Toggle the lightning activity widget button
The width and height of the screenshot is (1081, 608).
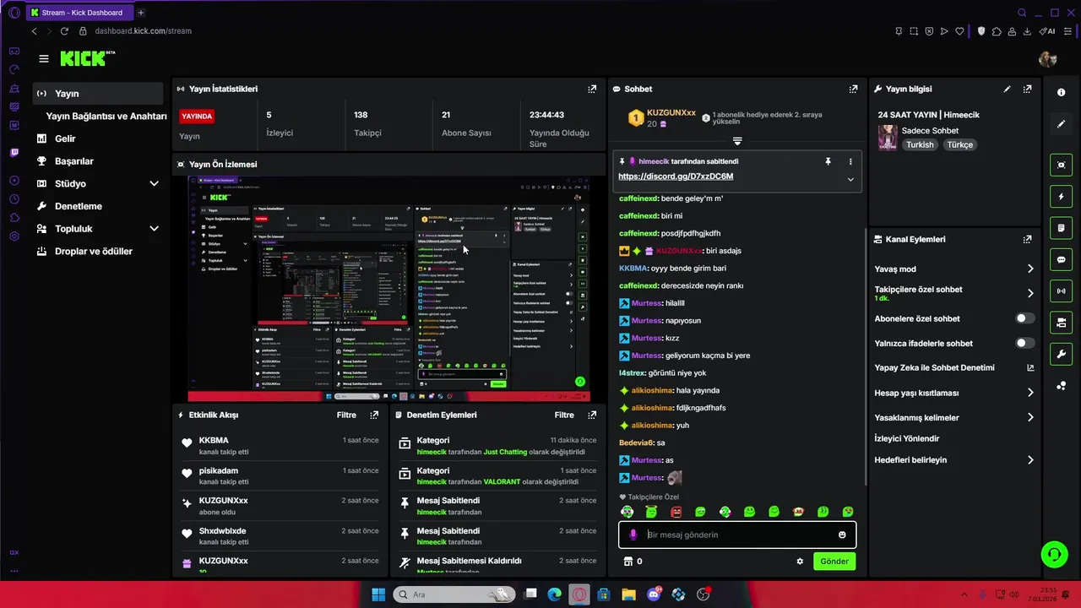tap(1062, 197)
